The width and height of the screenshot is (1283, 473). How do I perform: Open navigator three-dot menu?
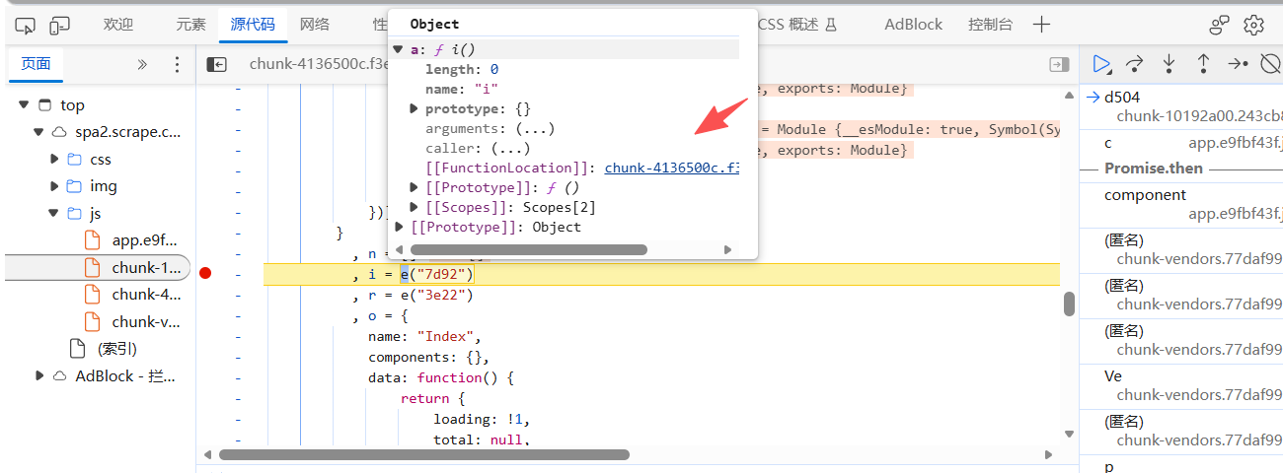(178, 64)
